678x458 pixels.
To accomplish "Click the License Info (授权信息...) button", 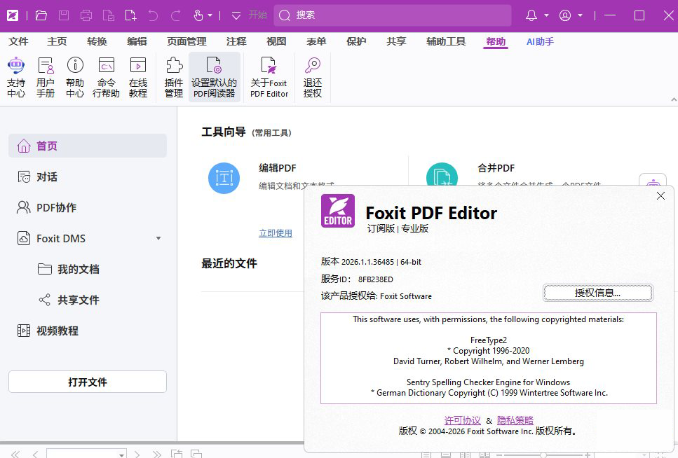I will pos(597,293).
